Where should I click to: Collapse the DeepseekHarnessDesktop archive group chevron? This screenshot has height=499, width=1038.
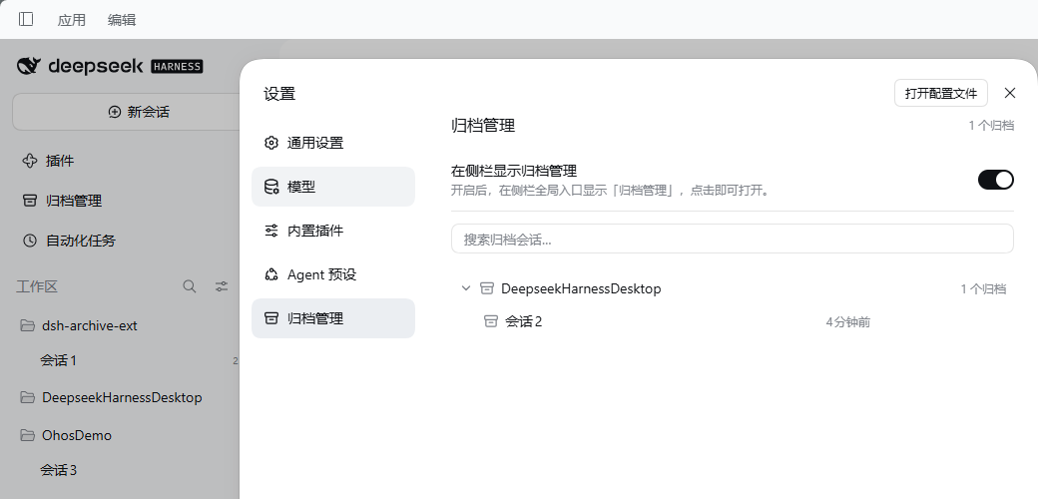(x=466, y=287)
